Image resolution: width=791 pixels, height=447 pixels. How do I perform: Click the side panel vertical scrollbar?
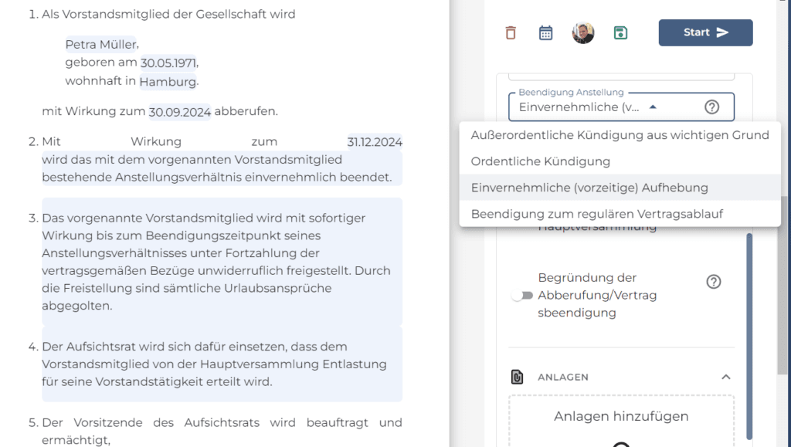pos(749,337)
